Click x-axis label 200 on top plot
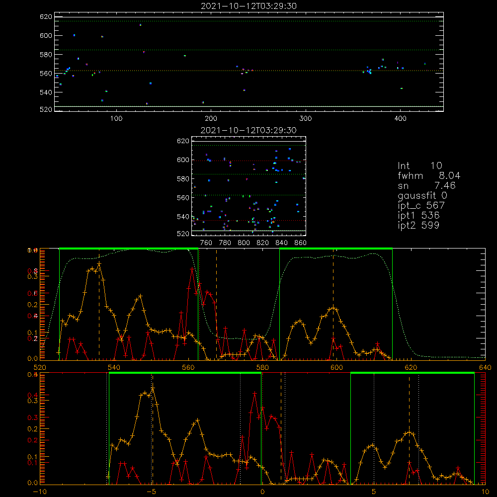Viewport: 497px width, 497px height. pos(211,119)
